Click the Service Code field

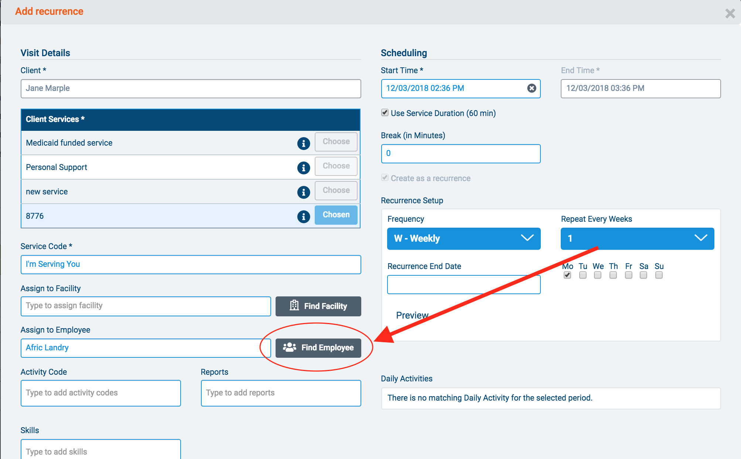tap(191, 264)
